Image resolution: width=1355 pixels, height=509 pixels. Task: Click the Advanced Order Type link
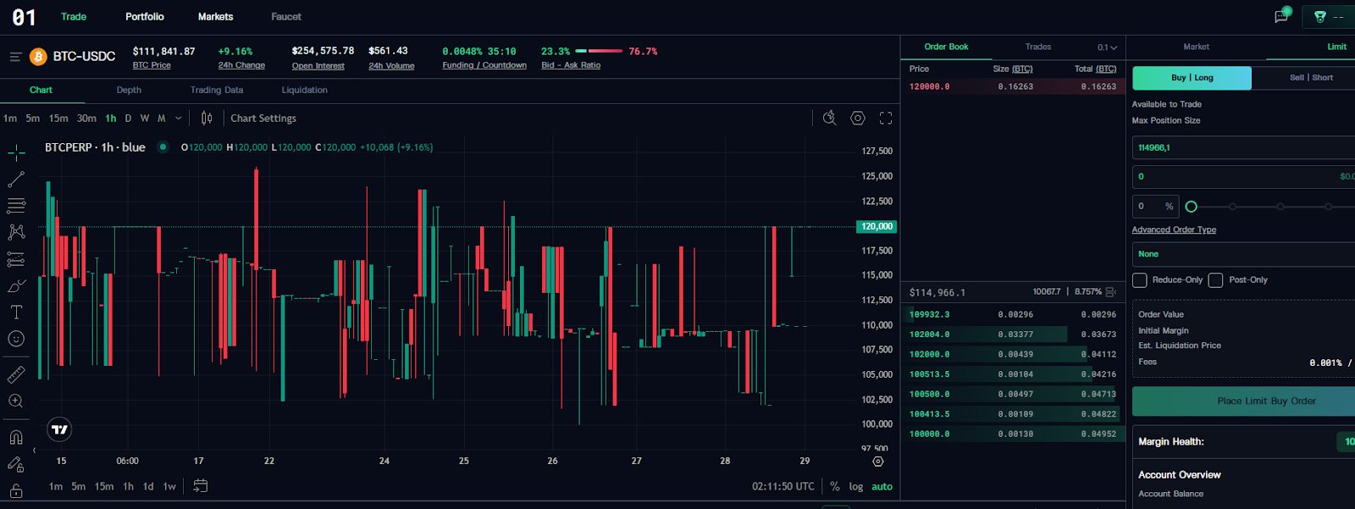[x=1174, y=230]
